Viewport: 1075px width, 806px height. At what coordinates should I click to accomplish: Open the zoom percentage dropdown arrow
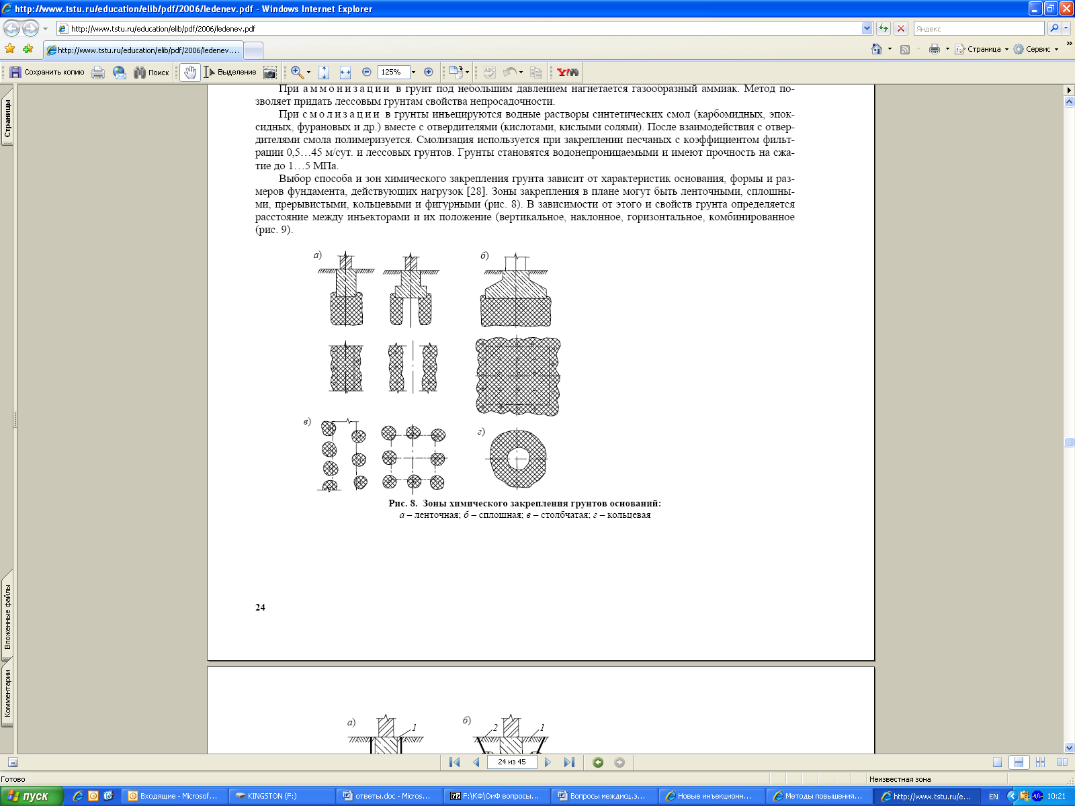click(x=413, y=72)
